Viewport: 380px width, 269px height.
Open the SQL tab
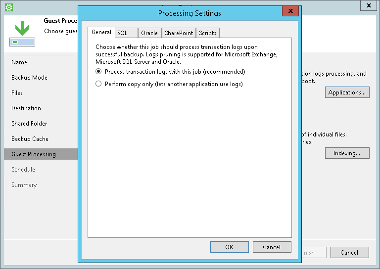(126, 33)
